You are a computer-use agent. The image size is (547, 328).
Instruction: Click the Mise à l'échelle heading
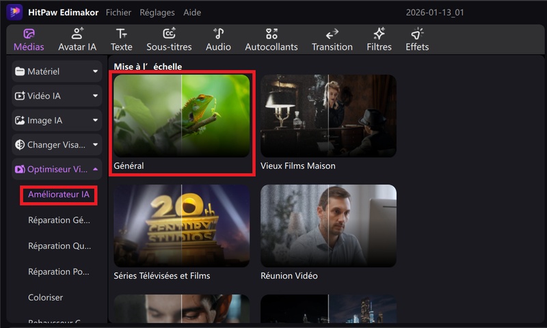[x=148, y=66]
